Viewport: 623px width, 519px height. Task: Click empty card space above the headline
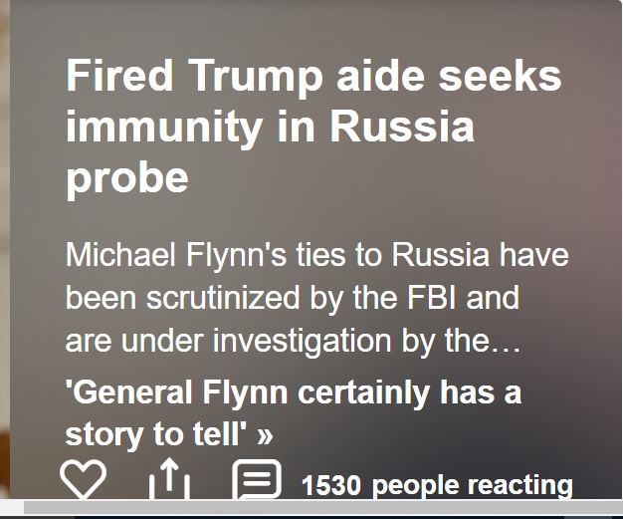[x=311, y=28]
